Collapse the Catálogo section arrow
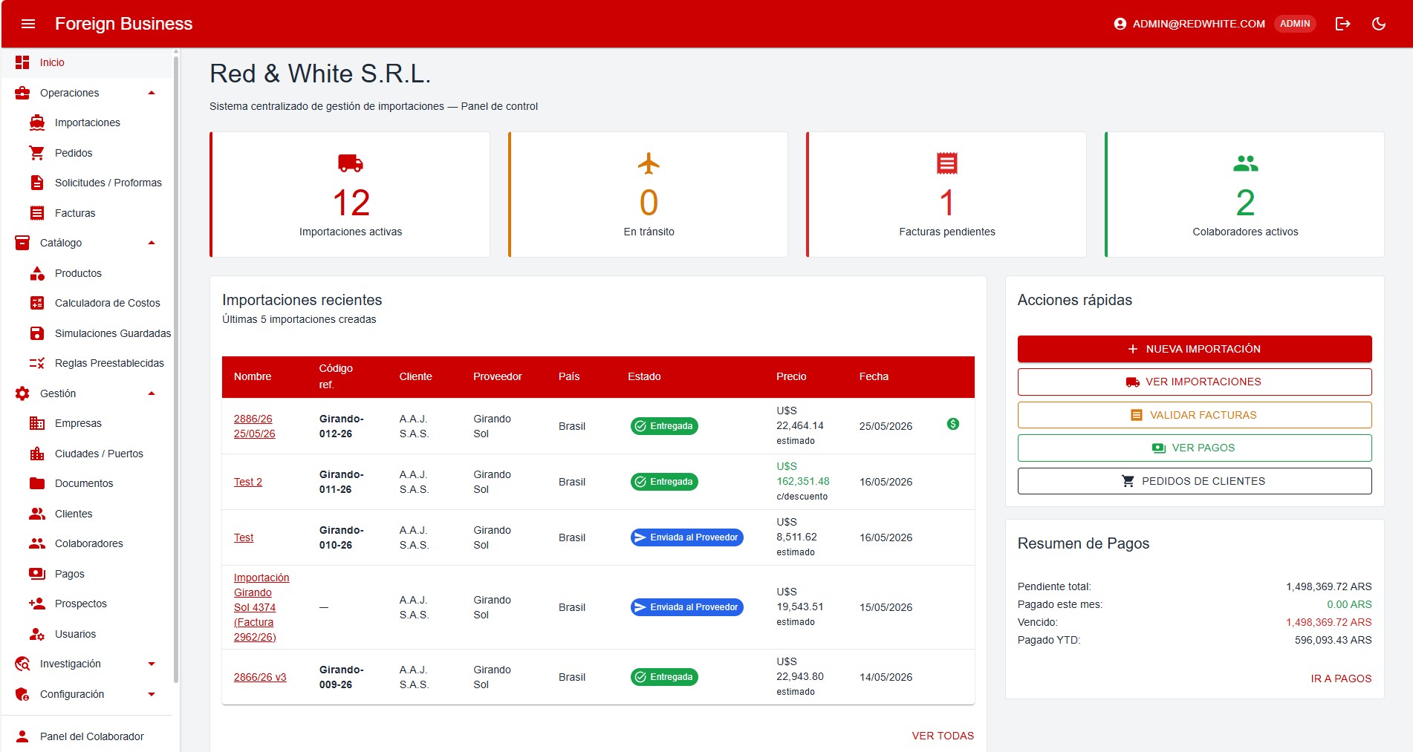The width and height of the screenshot is (1413, 752). pos(152,243)
